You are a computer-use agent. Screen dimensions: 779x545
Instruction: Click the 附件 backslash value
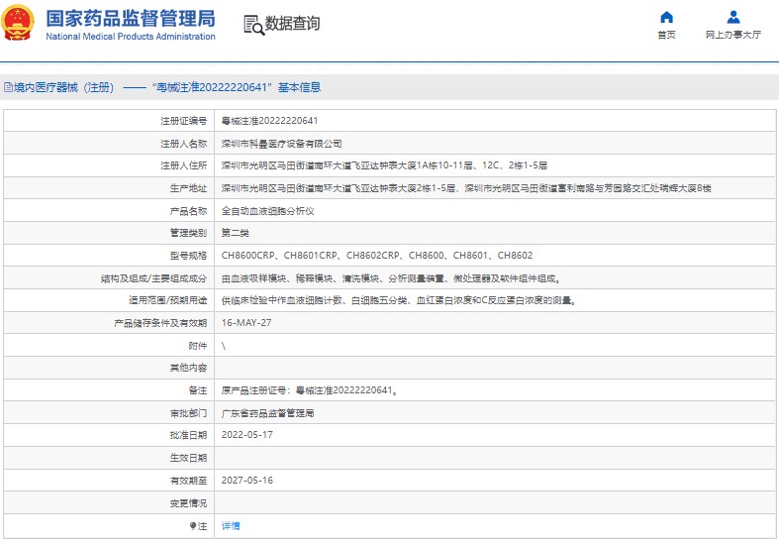click(224, 346)
